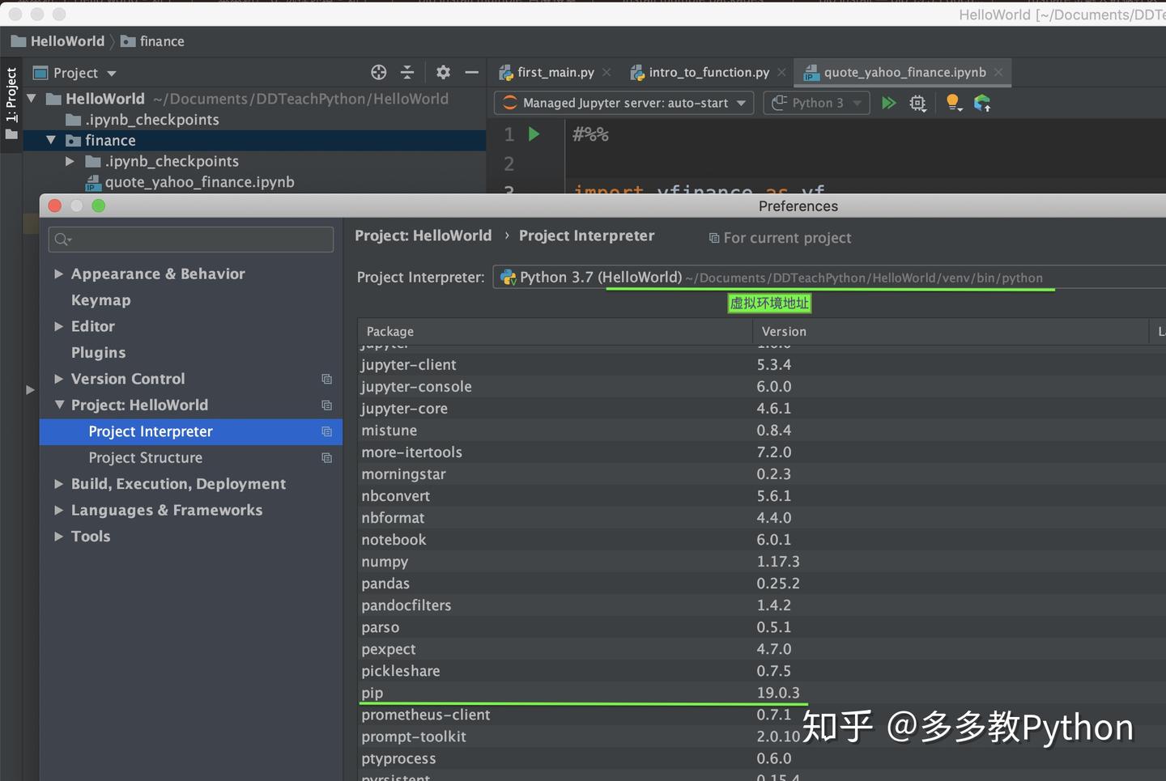The image size is (1166, 781).
Task: Expand the Appearance & Behavior section
Action: [x=58, y=274]
